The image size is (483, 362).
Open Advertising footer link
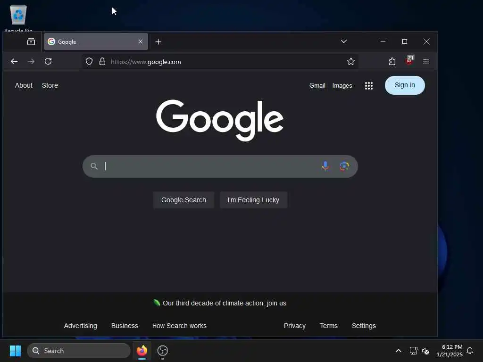(x=80, y=326)
